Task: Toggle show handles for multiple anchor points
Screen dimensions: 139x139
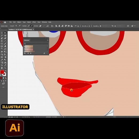Action: pos(29,26)
